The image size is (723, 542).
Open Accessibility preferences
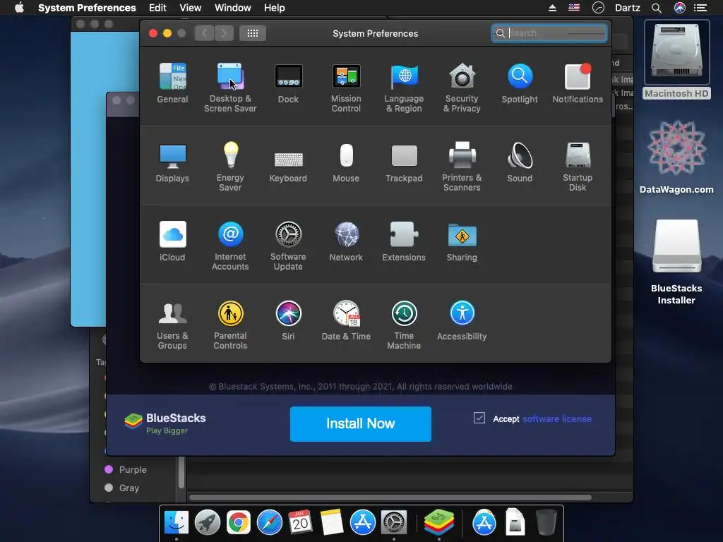click(462, 320)
